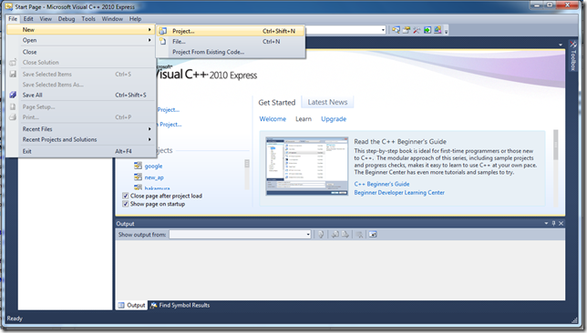
Task: Open the Debug menu
Action: tap(67, 19)
